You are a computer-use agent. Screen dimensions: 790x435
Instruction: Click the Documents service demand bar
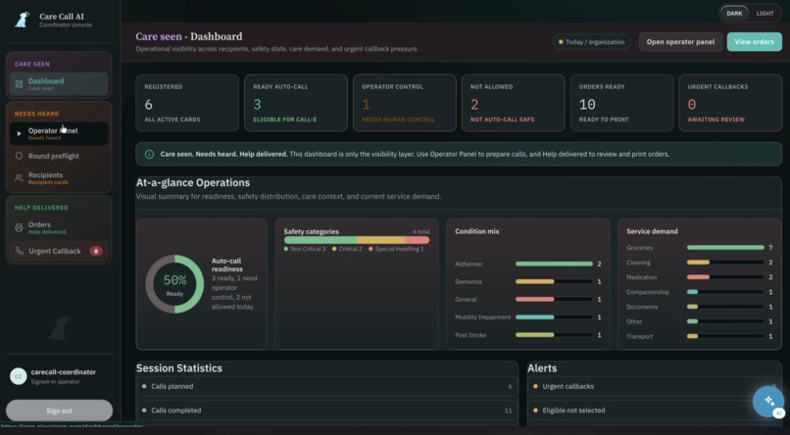coord(725,307)
